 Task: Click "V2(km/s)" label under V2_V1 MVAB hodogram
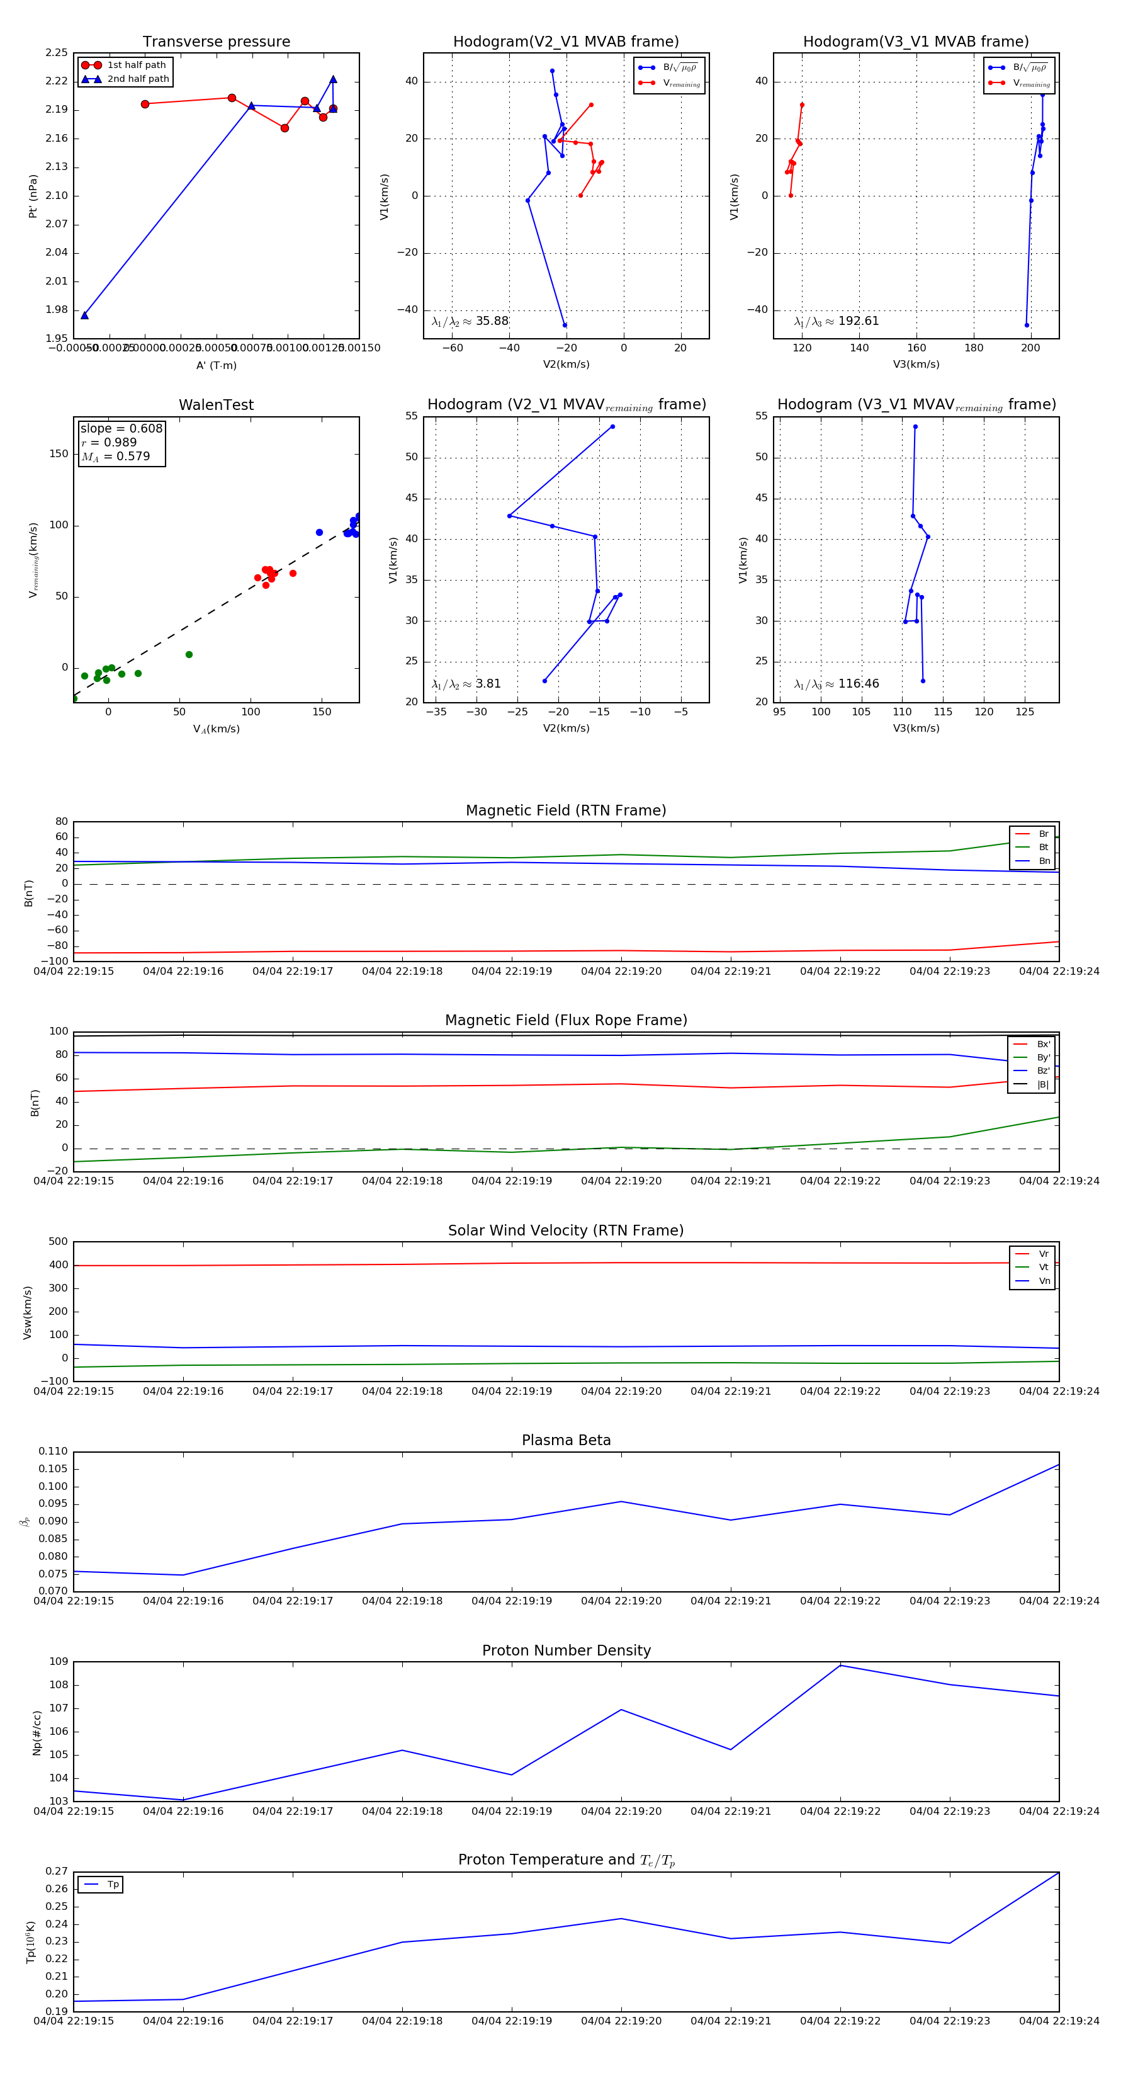tap(566, 365)
